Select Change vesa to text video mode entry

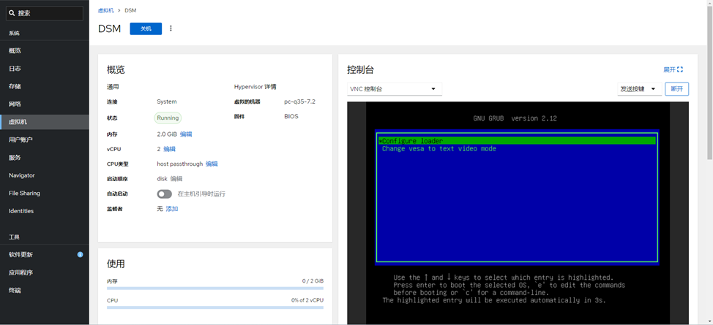pyautogui.click(x=438, y=149)
